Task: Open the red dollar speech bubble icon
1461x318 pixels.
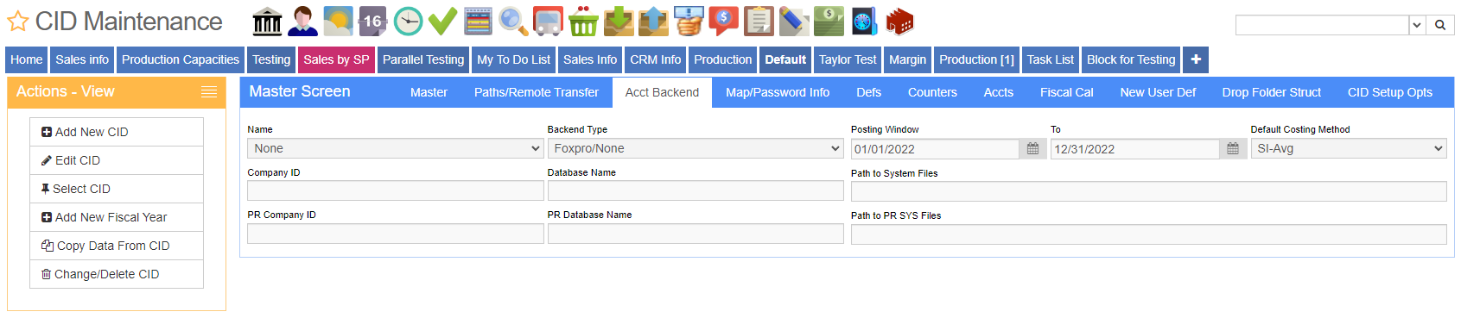Action: (723, 22)
